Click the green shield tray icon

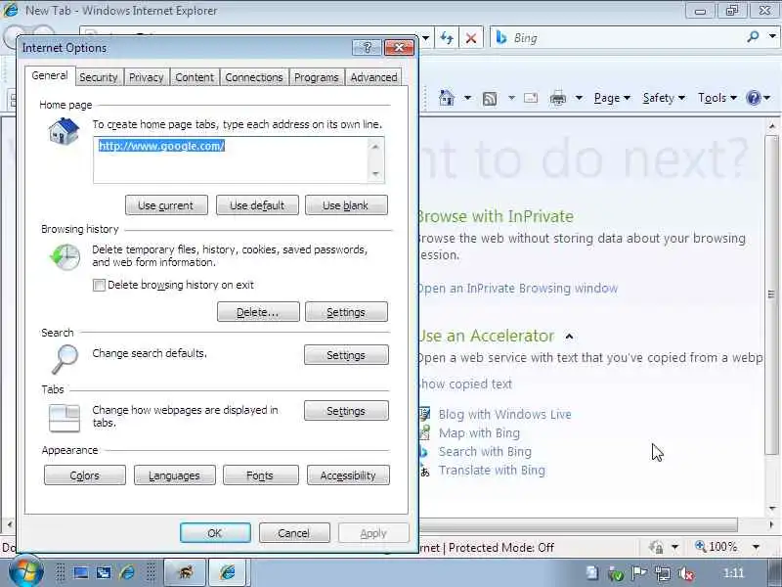pyautogui.click(x=616, y=574)
